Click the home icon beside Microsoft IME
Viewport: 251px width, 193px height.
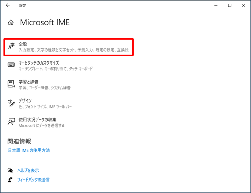point(11,22)
